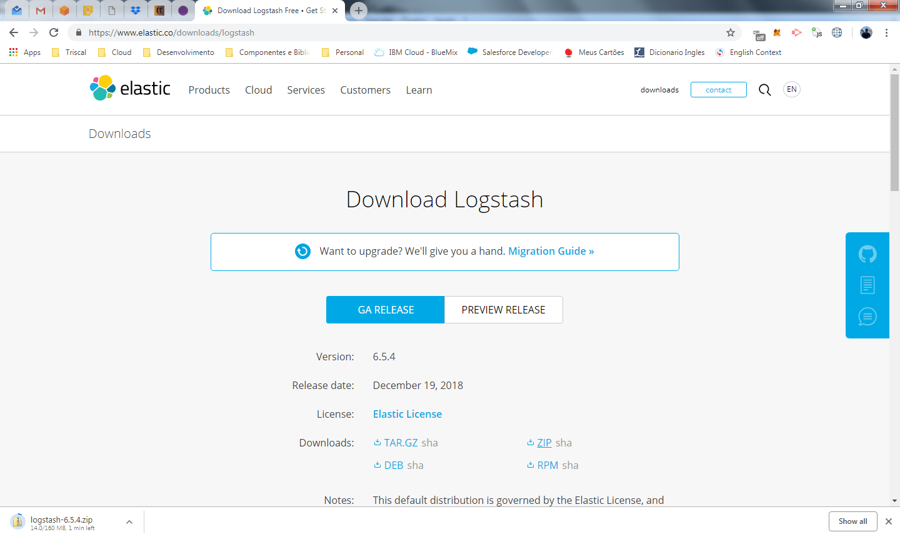Screen dimensions: 900x537
Task: Expand the Triscal bookmarks folder
Action: (69, 52)
